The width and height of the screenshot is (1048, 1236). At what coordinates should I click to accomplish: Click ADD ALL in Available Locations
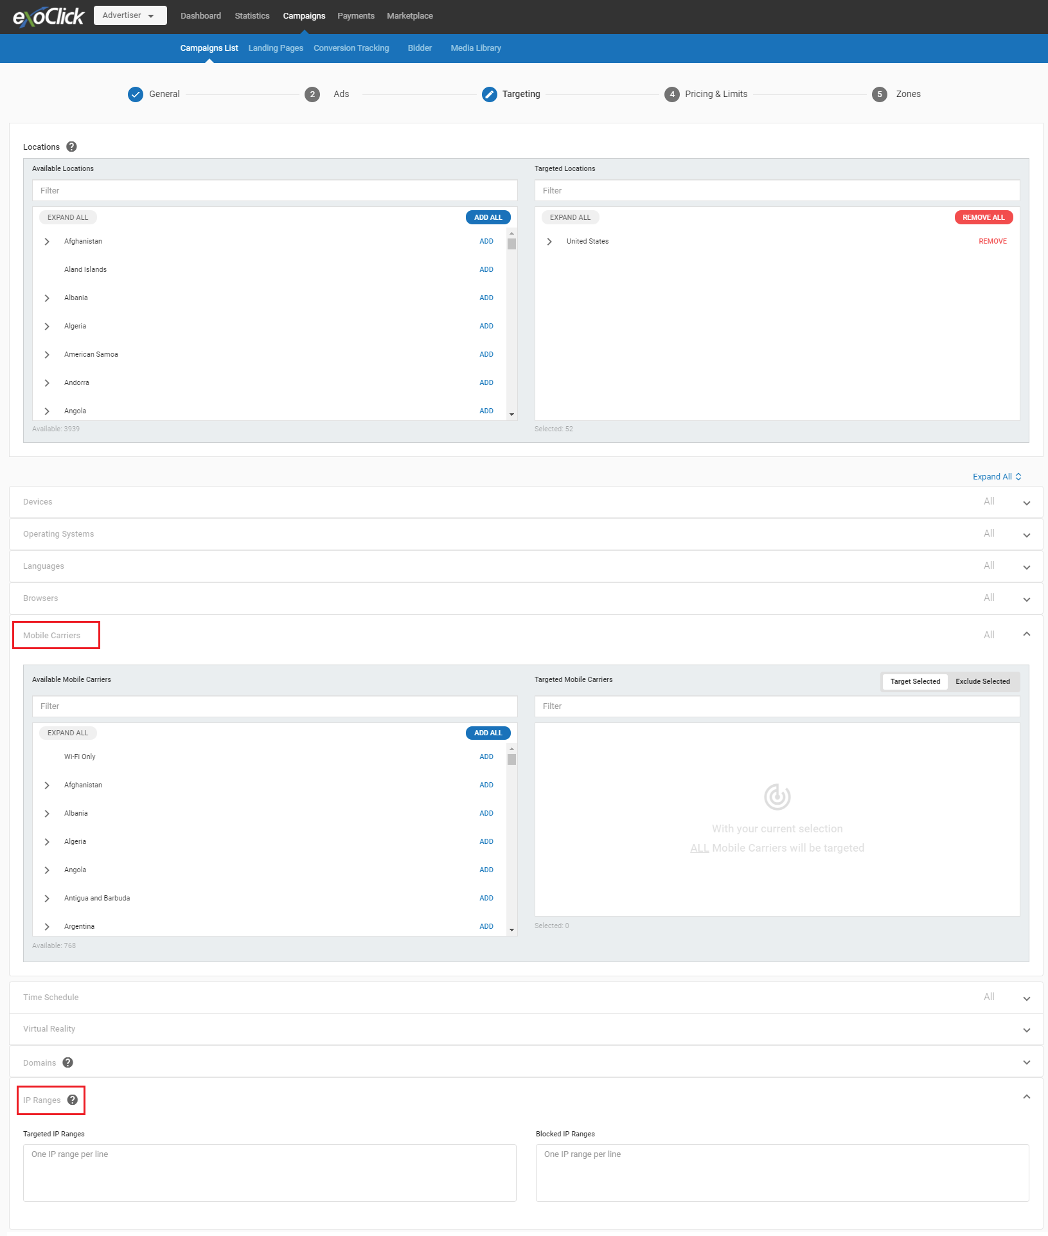pyautogui.click(x=488, y=217)
